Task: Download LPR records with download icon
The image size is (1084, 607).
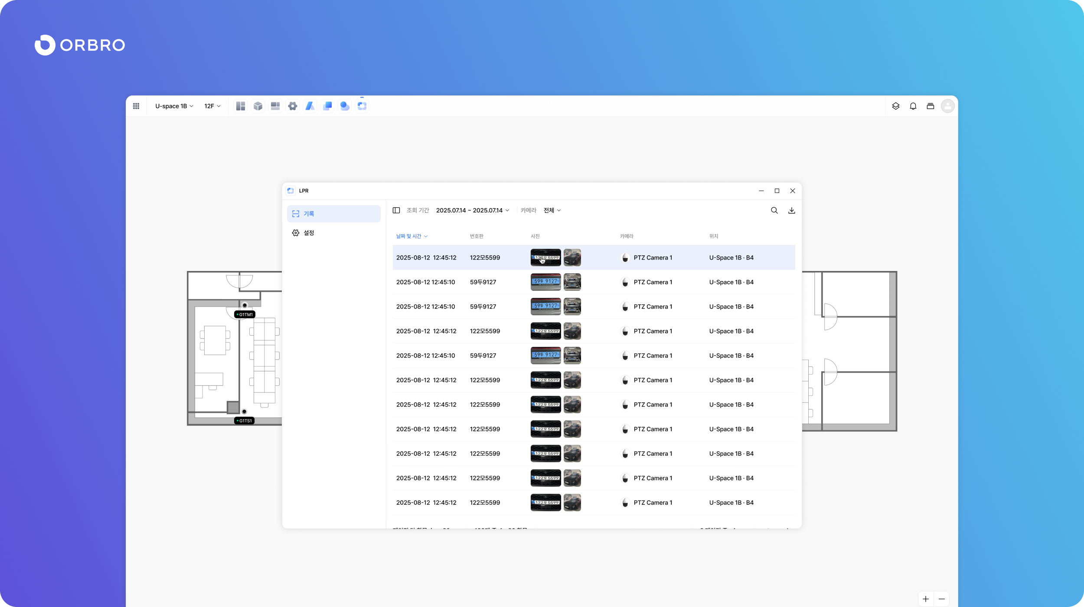Action: pos(792,211)
